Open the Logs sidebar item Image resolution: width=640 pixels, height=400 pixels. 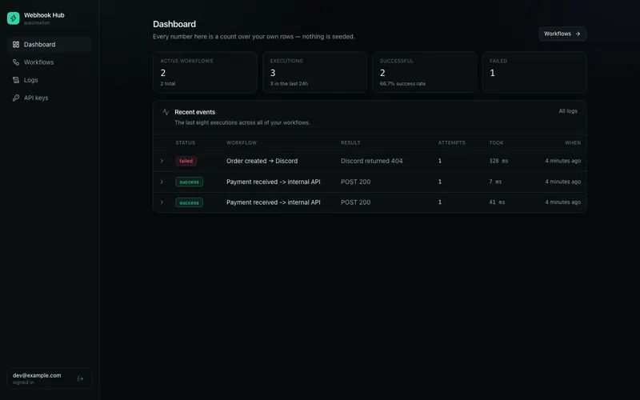pos(50,80)
